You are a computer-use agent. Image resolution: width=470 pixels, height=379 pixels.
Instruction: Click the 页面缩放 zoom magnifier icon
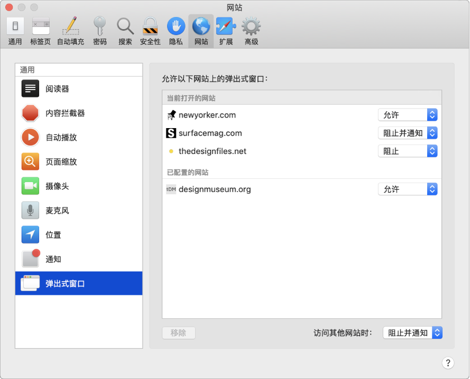point(30,161)
